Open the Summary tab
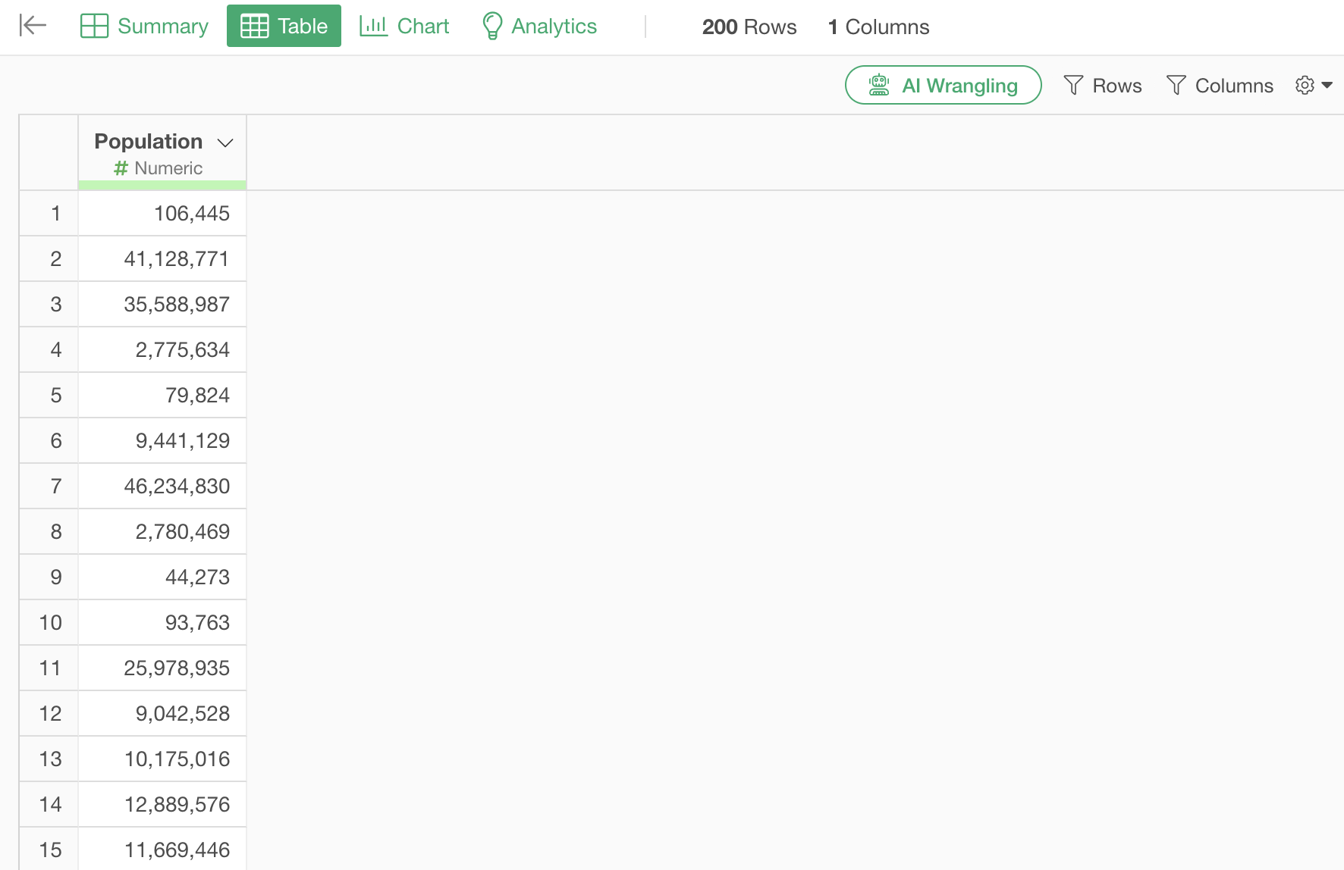The image size is (1344, 870). coord(162,26)
